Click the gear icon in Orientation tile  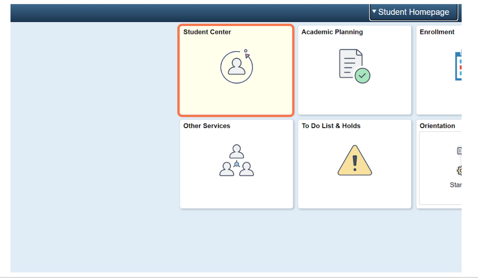point(460,170)
